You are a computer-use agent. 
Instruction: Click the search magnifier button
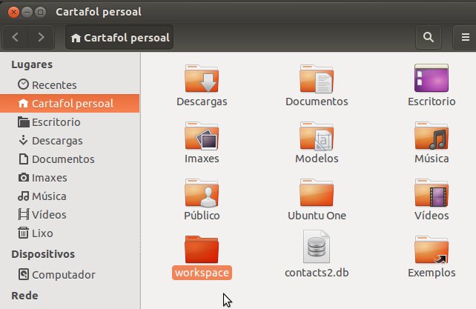(429, 37)
